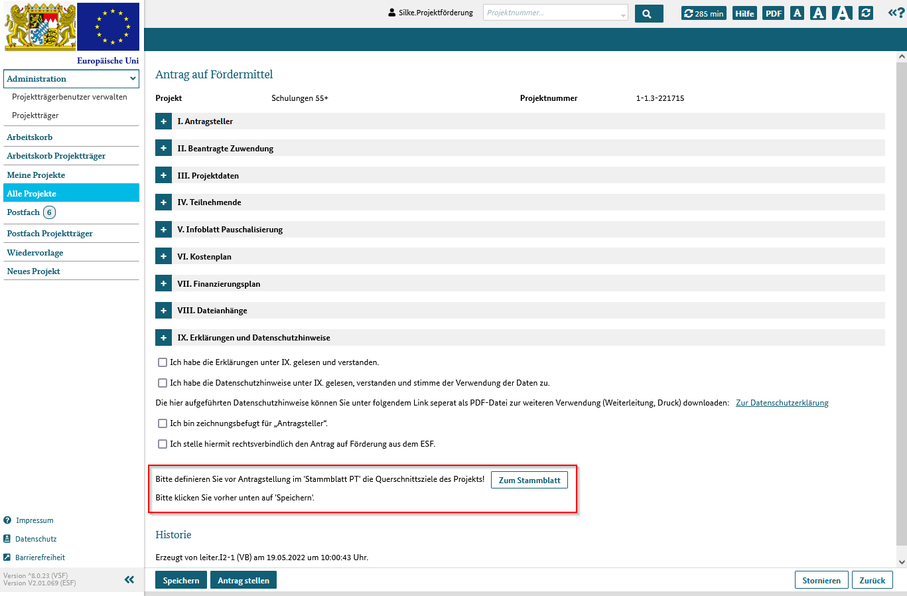Screen dimensions: 907x596
Task: Expand section VI. Kostenplan
Action: pyautogui.click(x=163, y=256)
